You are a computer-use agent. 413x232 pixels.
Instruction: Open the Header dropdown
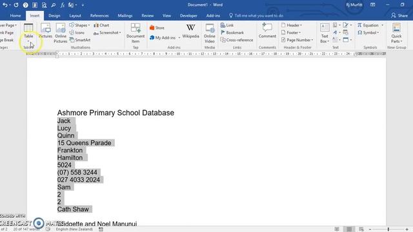[292, 25]
